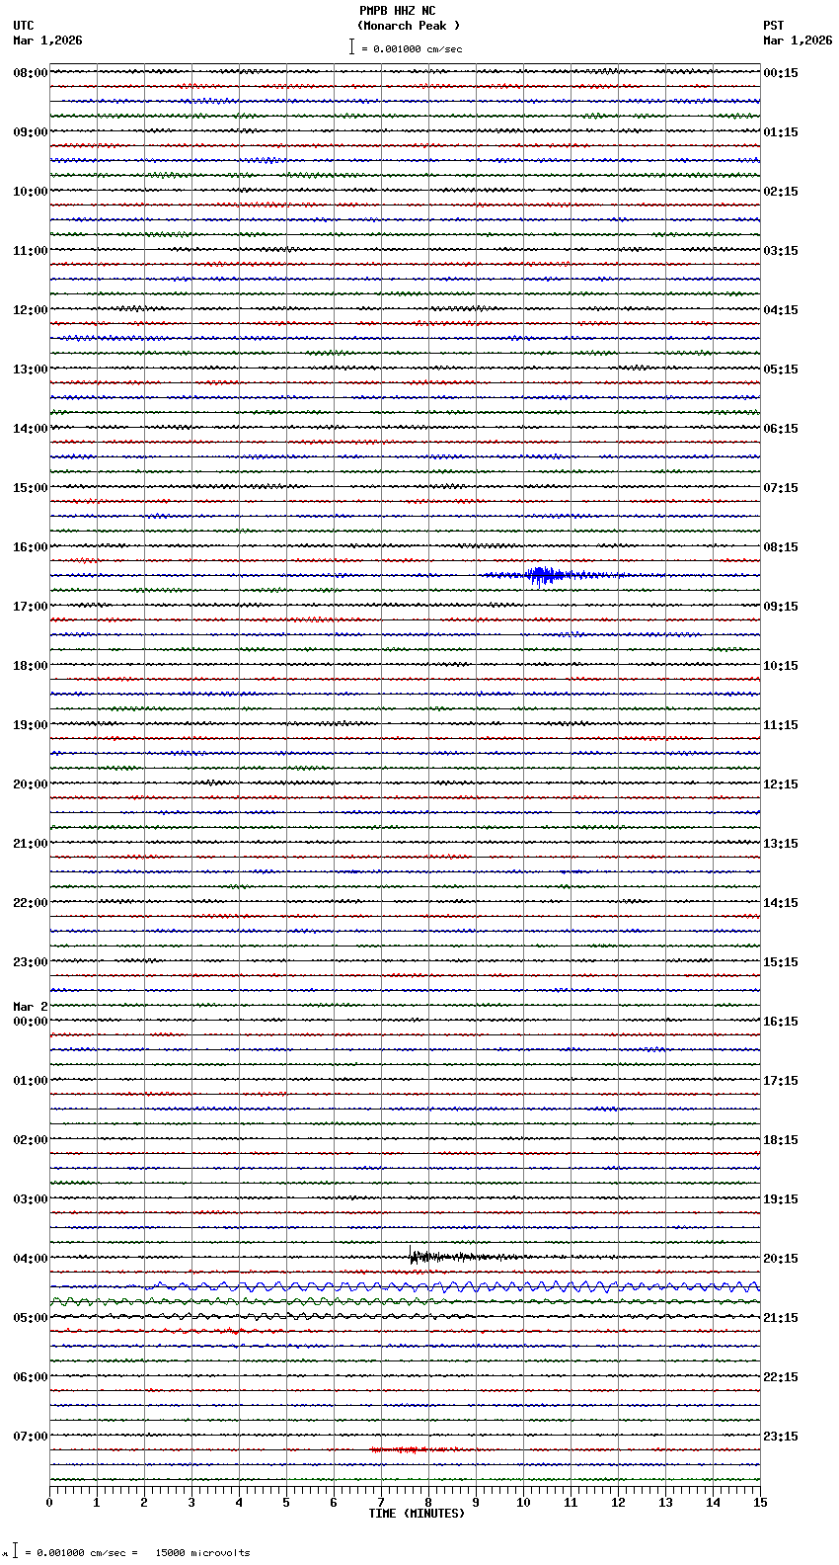
Task: Click the 23:00 UTC time label
Action: (x=31, y=962)
